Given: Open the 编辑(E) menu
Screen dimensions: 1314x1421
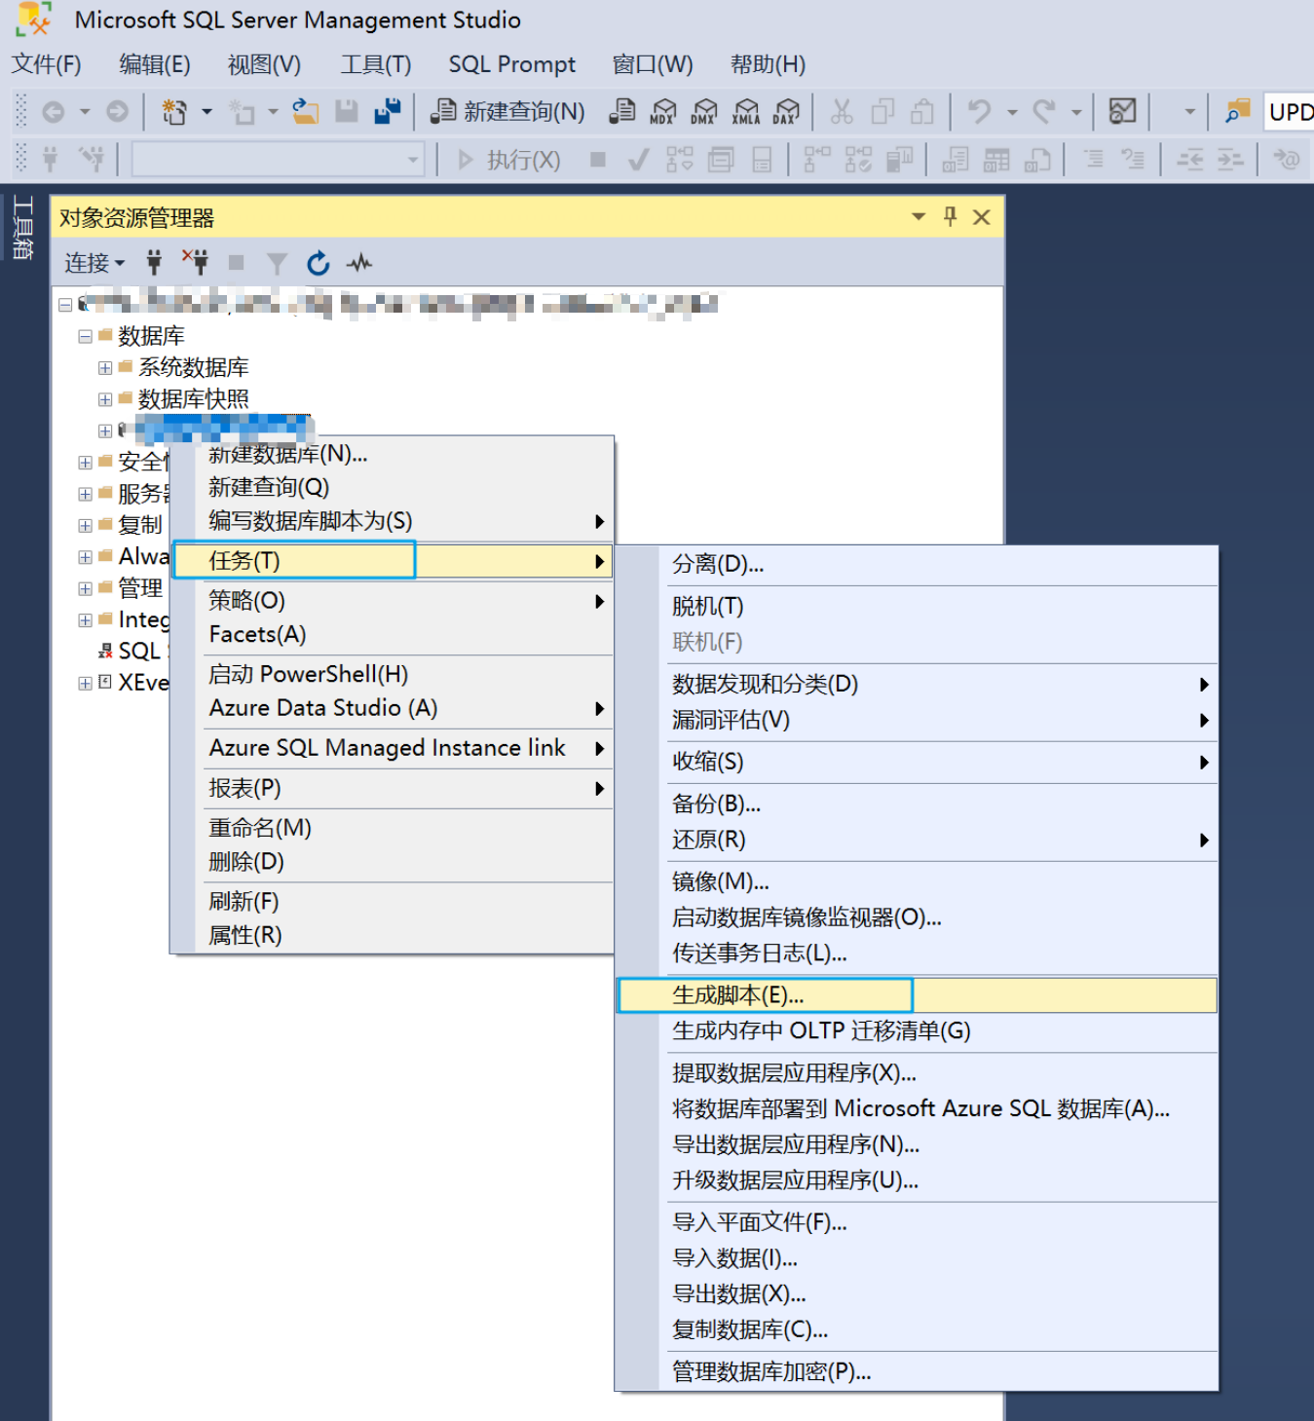Looking at the screenshot, I should click(x=155, y=64).
